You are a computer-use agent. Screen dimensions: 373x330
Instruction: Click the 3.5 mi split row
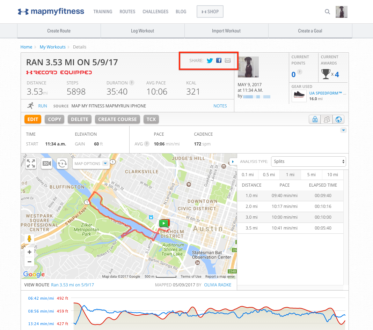(290, 228)
